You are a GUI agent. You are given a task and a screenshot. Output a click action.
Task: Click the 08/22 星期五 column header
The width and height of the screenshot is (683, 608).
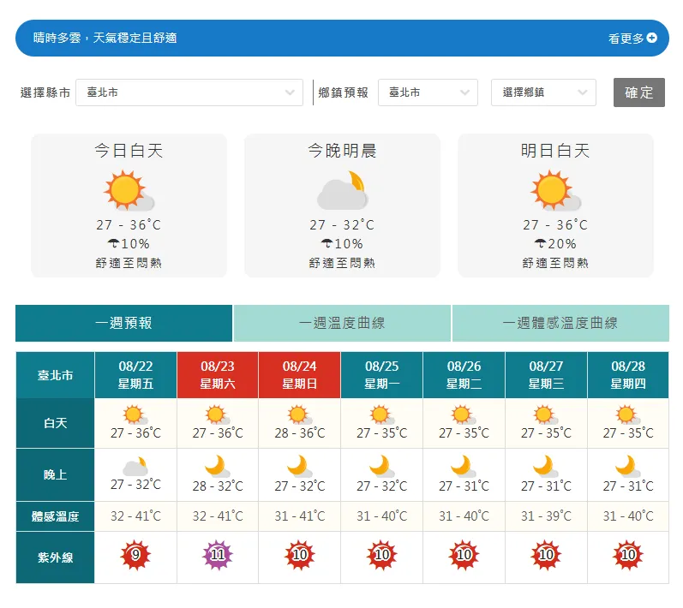click(135, 375)
